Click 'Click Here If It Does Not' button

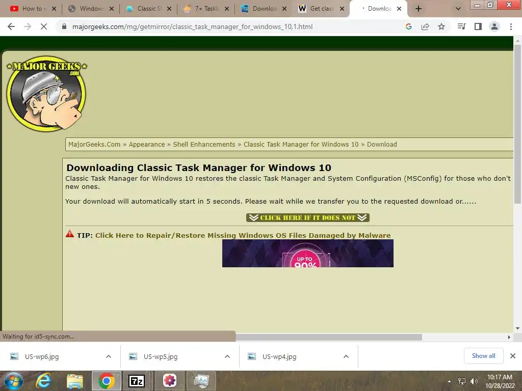(307, 217)
